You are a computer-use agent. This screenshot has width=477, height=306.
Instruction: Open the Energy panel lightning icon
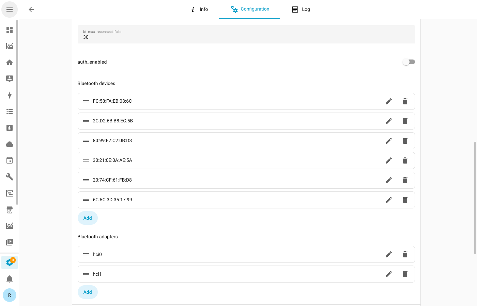click(x=10, y=95)
